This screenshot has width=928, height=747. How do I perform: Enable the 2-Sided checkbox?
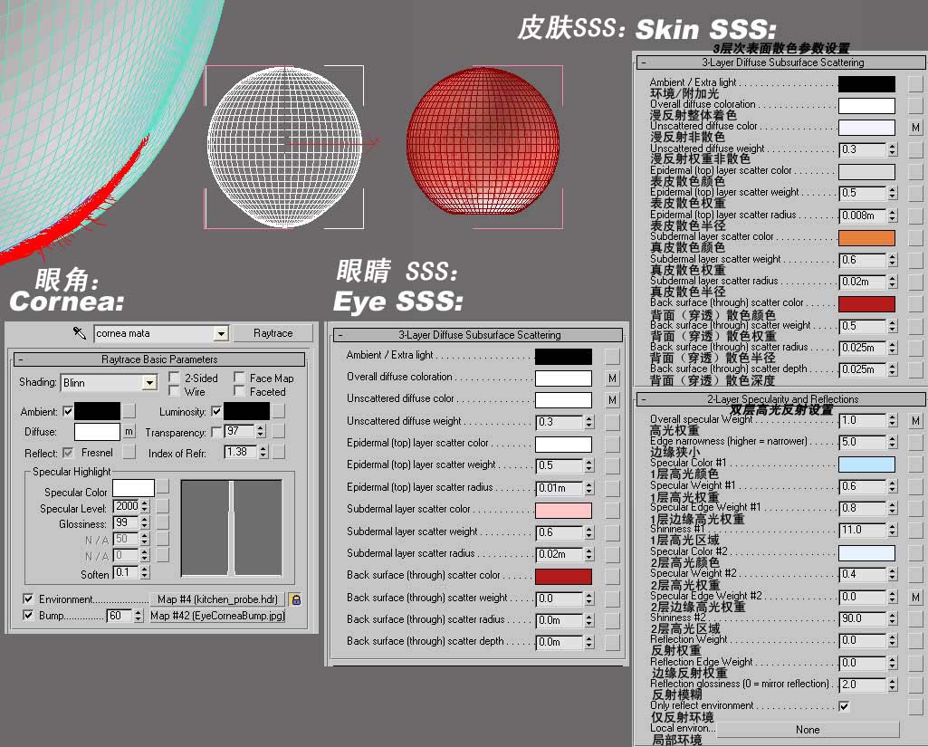(174, 377)
